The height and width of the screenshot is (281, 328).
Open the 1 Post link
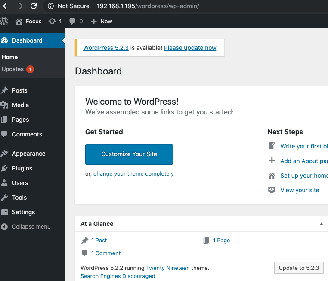pyautogui.click(x=99, y=241)
